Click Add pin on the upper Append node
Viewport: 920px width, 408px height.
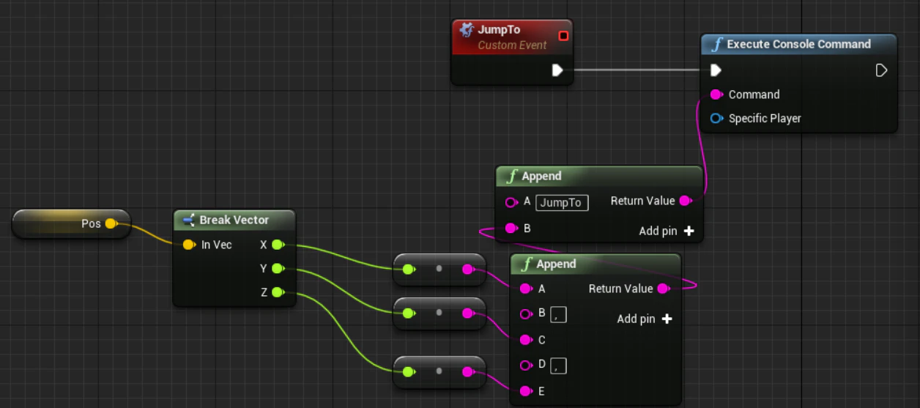tap(666, 231)
